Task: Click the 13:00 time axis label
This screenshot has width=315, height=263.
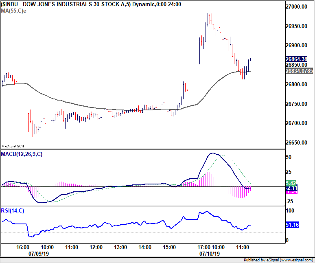Action: coord(120,247)
